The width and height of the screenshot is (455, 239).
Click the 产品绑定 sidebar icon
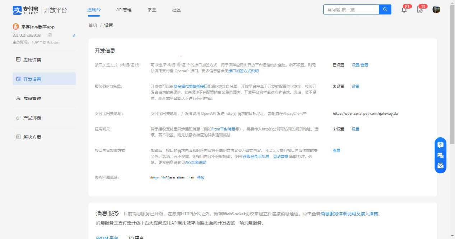pyautogui.click(x=18, y=118)
